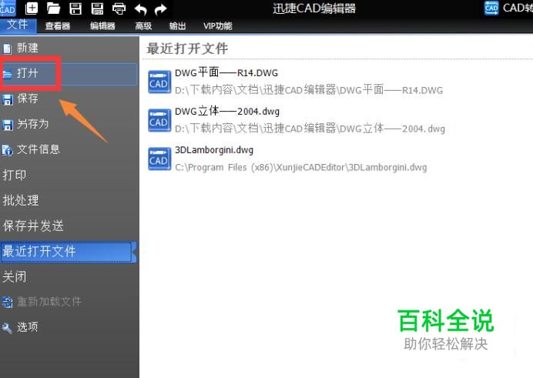Click the 保存 disk icon in side menu

[7, 99]
